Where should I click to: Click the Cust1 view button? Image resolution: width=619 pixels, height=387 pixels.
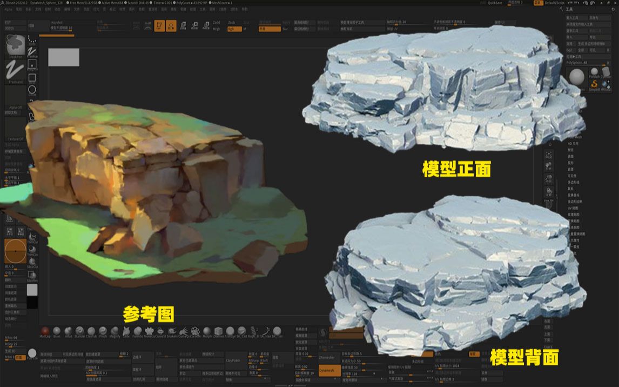pos(548,346)
